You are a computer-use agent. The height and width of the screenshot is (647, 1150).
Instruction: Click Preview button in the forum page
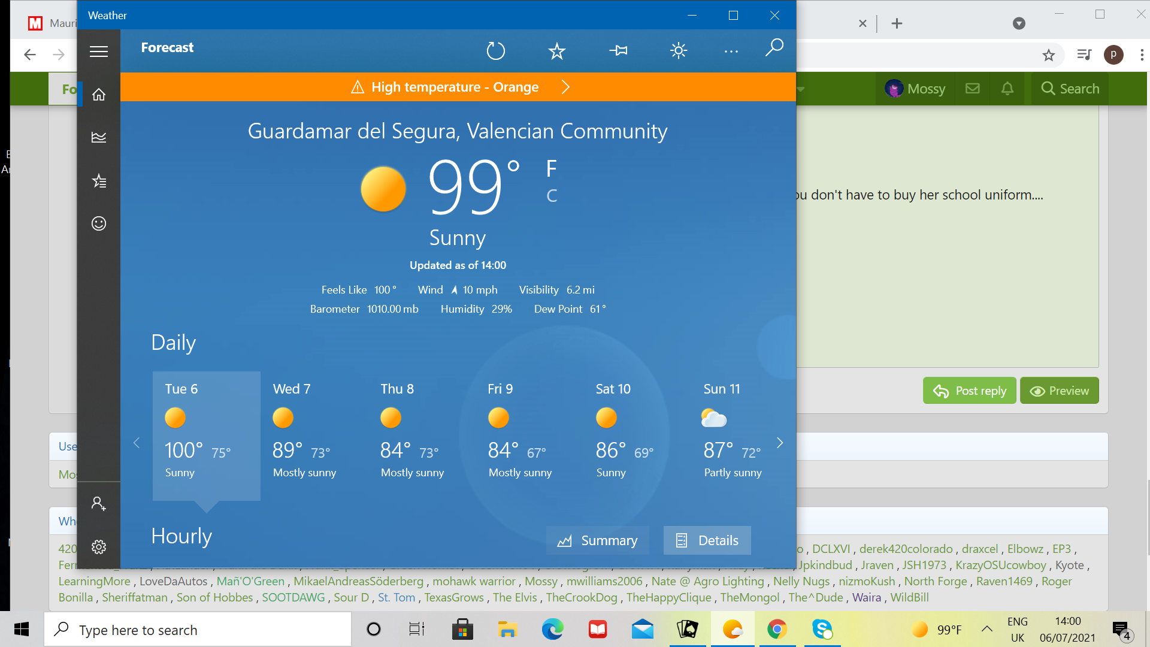pyautogui.click(x=1059, y=391)
